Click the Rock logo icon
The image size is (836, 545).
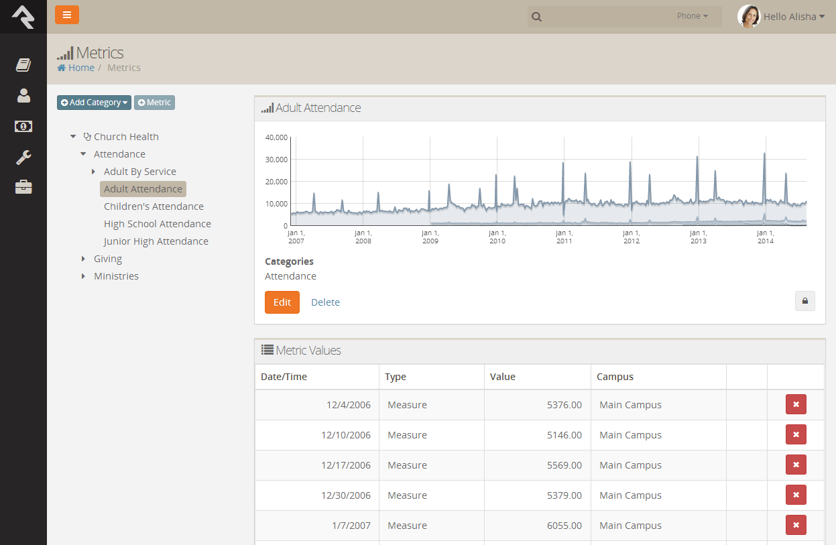click(x=23, y=16)
